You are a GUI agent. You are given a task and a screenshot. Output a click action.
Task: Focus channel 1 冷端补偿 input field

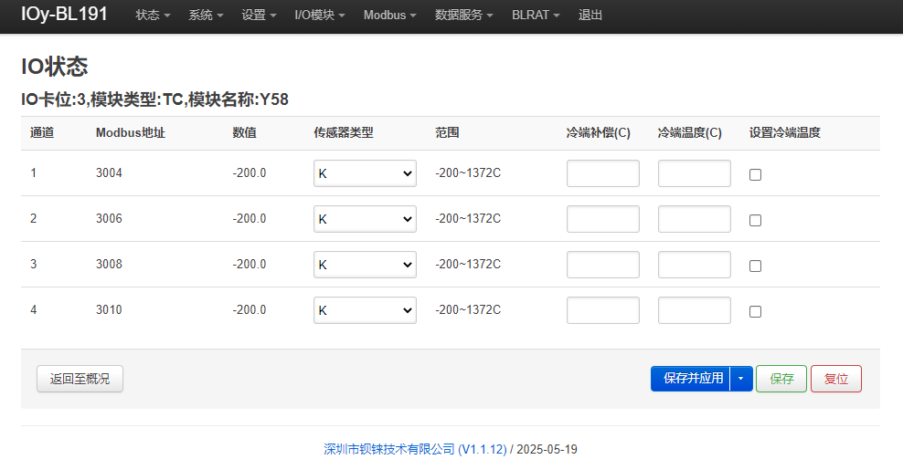[x=603, y=173]
